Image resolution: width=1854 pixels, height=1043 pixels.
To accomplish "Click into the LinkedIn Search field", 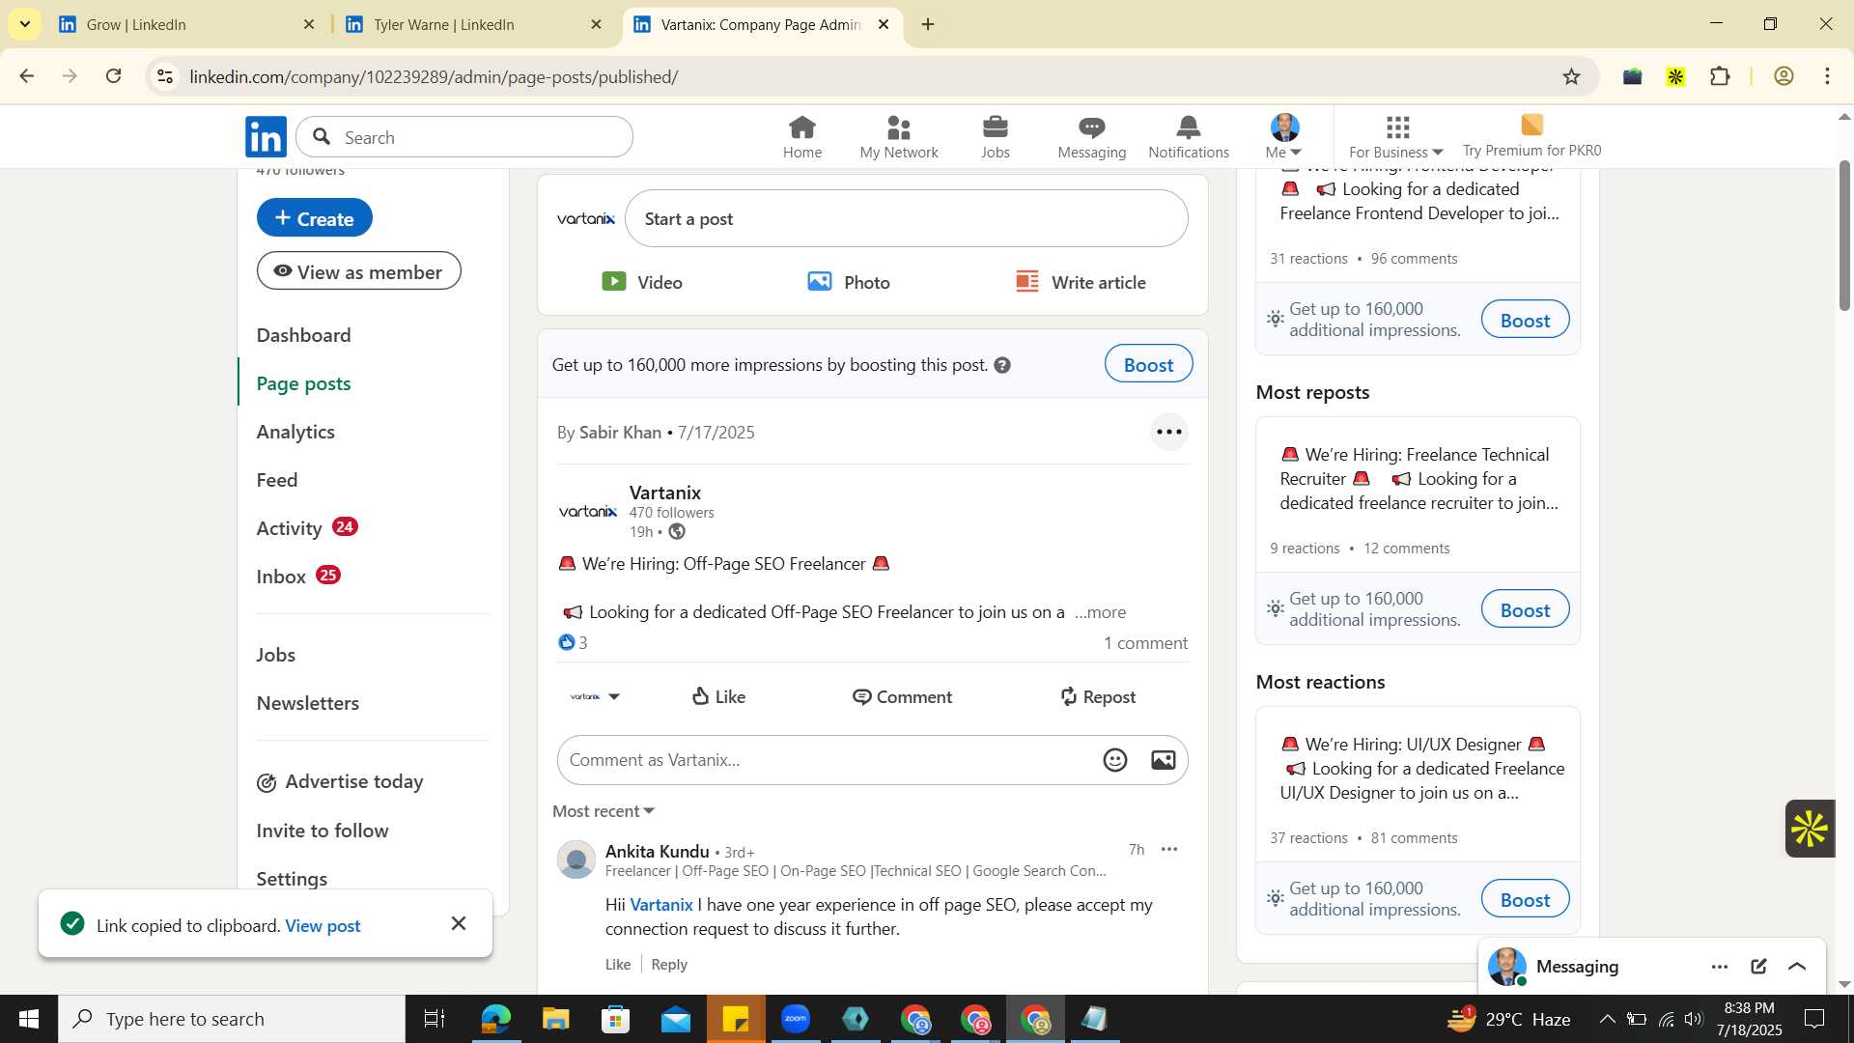I will point(464,137).
